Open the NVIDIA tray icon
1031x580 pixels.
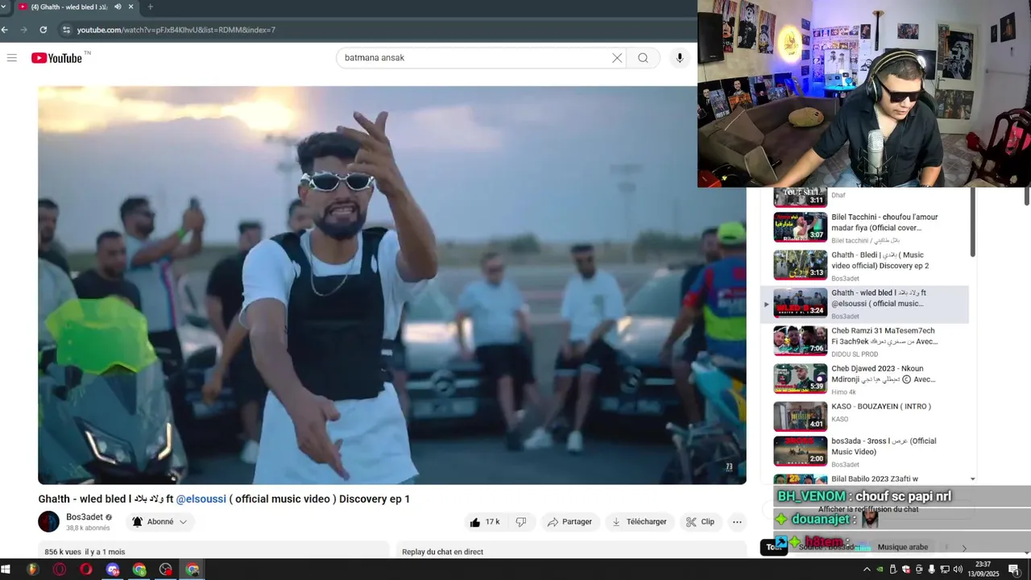880,570
